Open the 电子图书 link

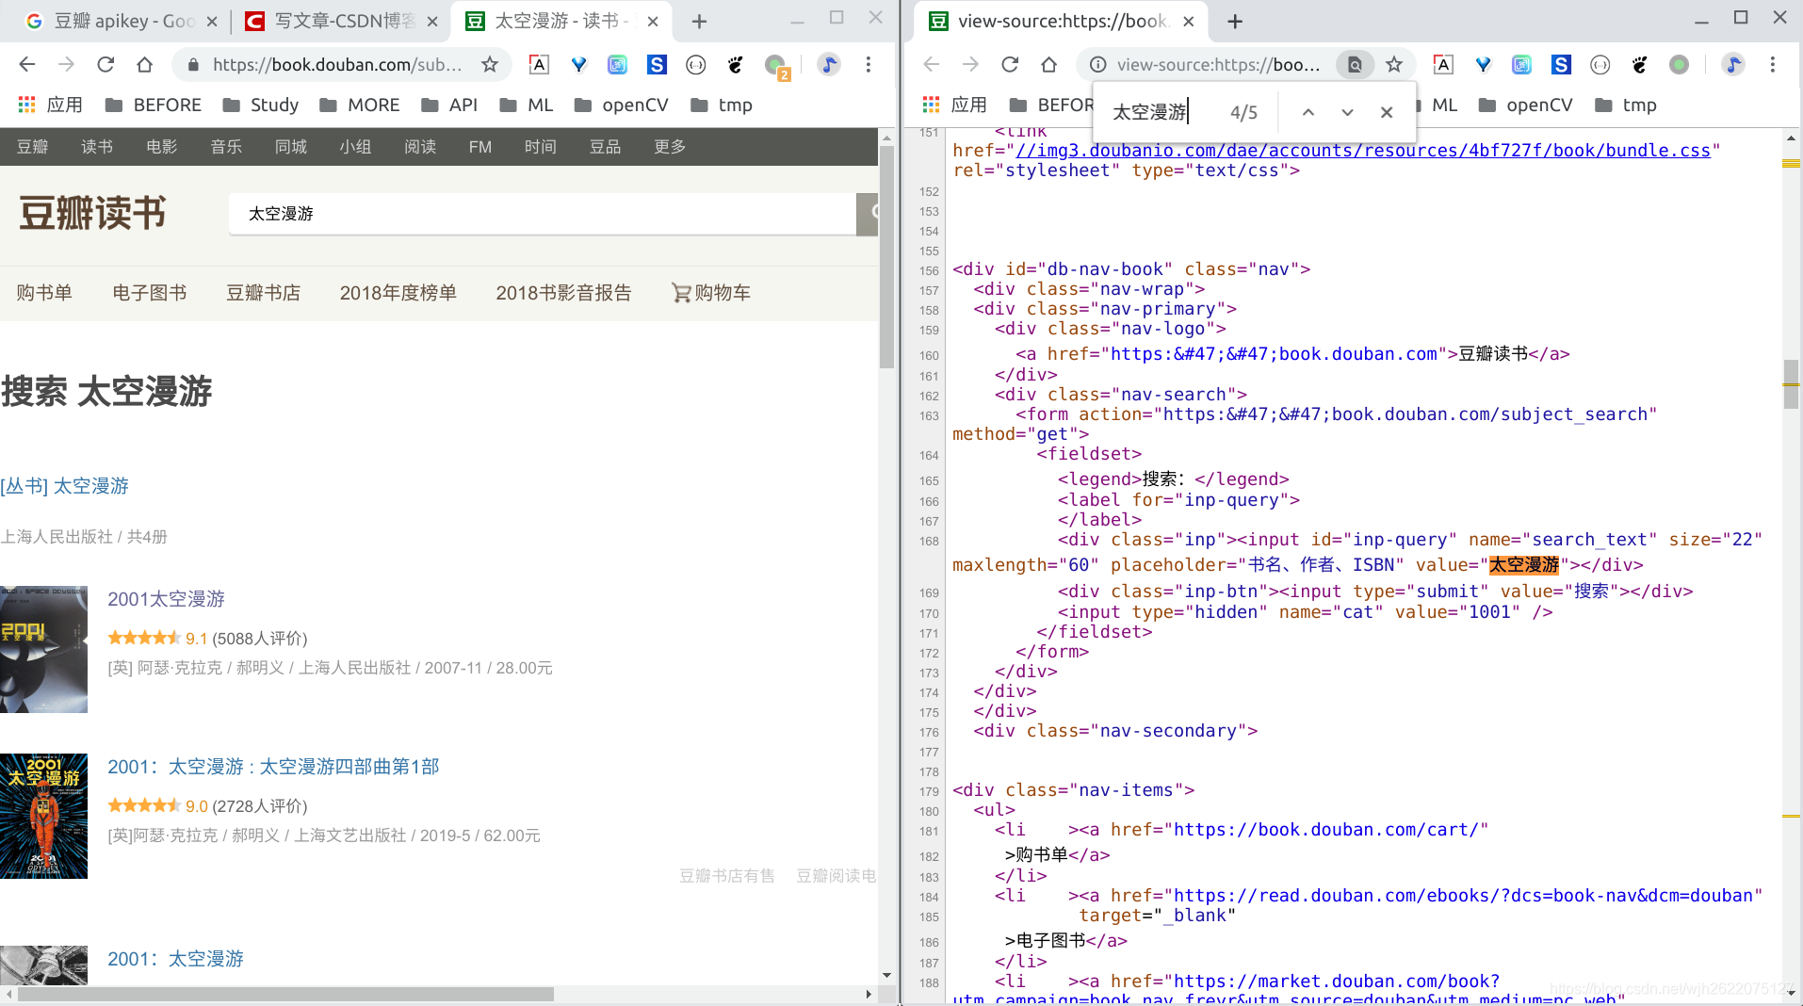click(150, 293)
